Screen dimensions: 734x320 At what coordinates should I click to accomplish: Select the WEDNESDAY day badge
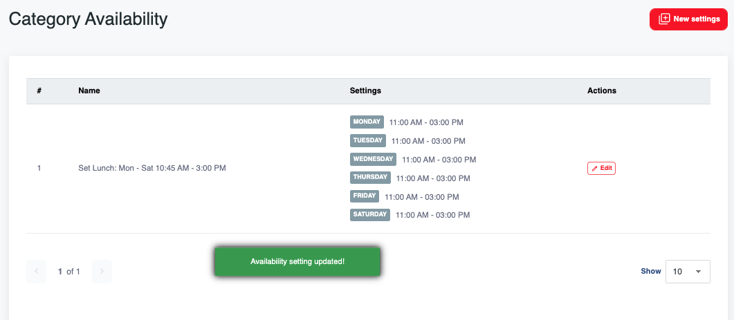coord(373,159)
